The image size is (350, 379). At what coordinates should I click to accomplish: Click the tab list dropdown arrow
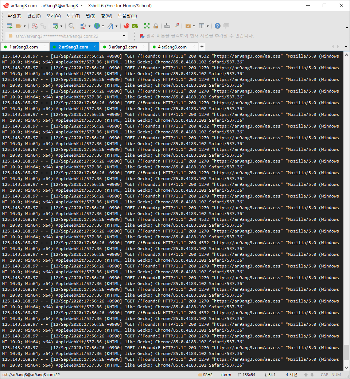346,47
